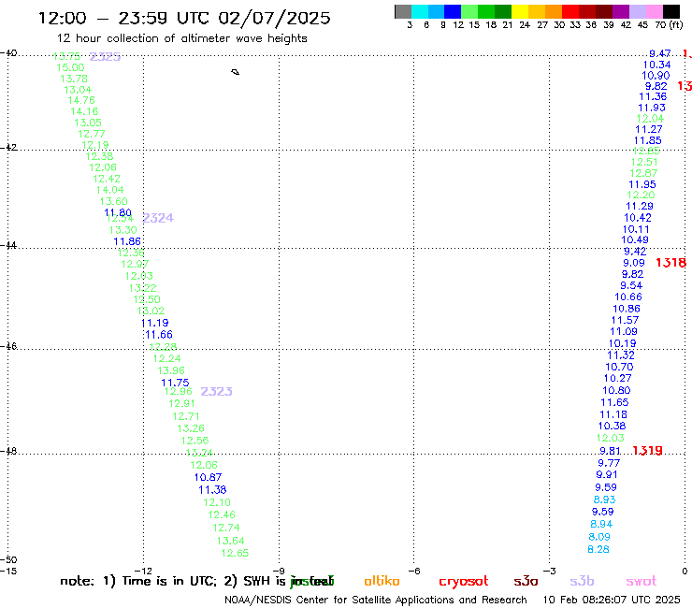
Task: Click the wave height value 10.19
Action: [x=622, y=343]
